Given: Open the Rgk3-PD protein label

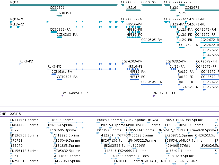Looking at the screenshot, I should click(26, 61).
